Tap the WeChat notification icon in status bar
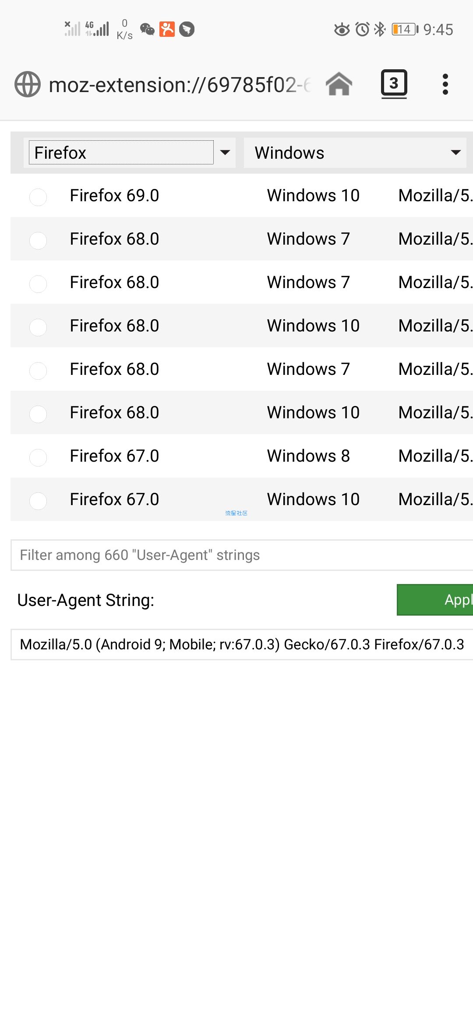This screenshot has width=473, height=1026. tap(147, 29)
